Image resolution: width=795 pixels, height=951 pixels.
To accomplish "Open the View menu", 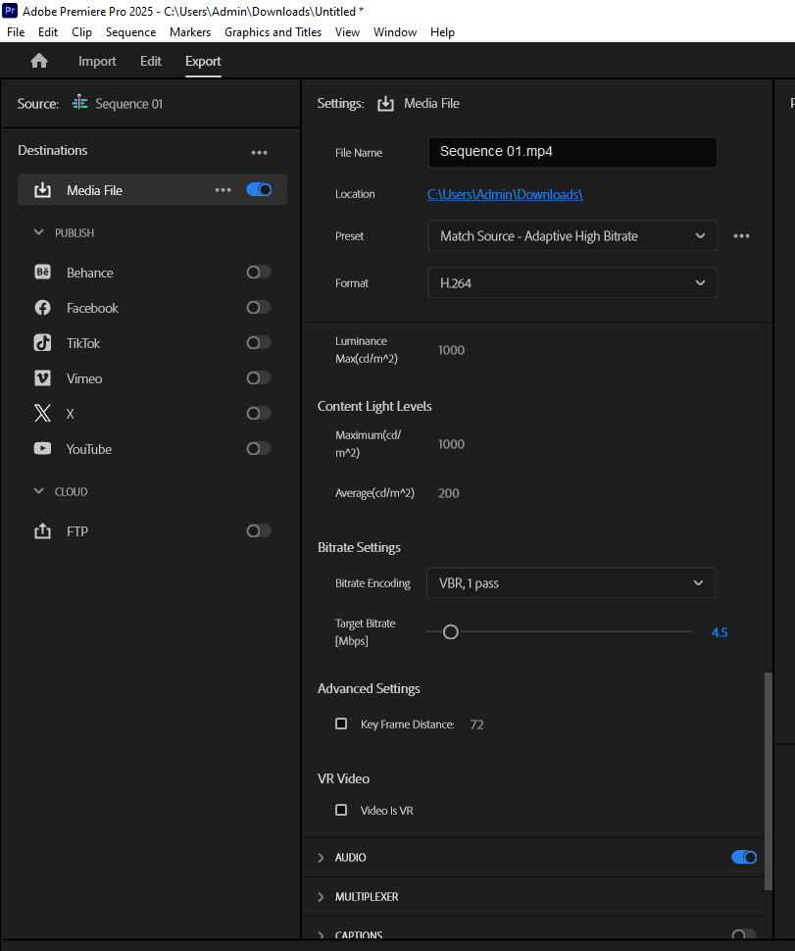I will (347, 32).
